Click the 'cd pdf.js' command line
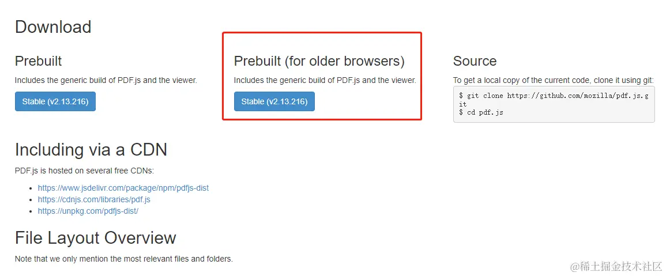666x276 pixels. 481,112
